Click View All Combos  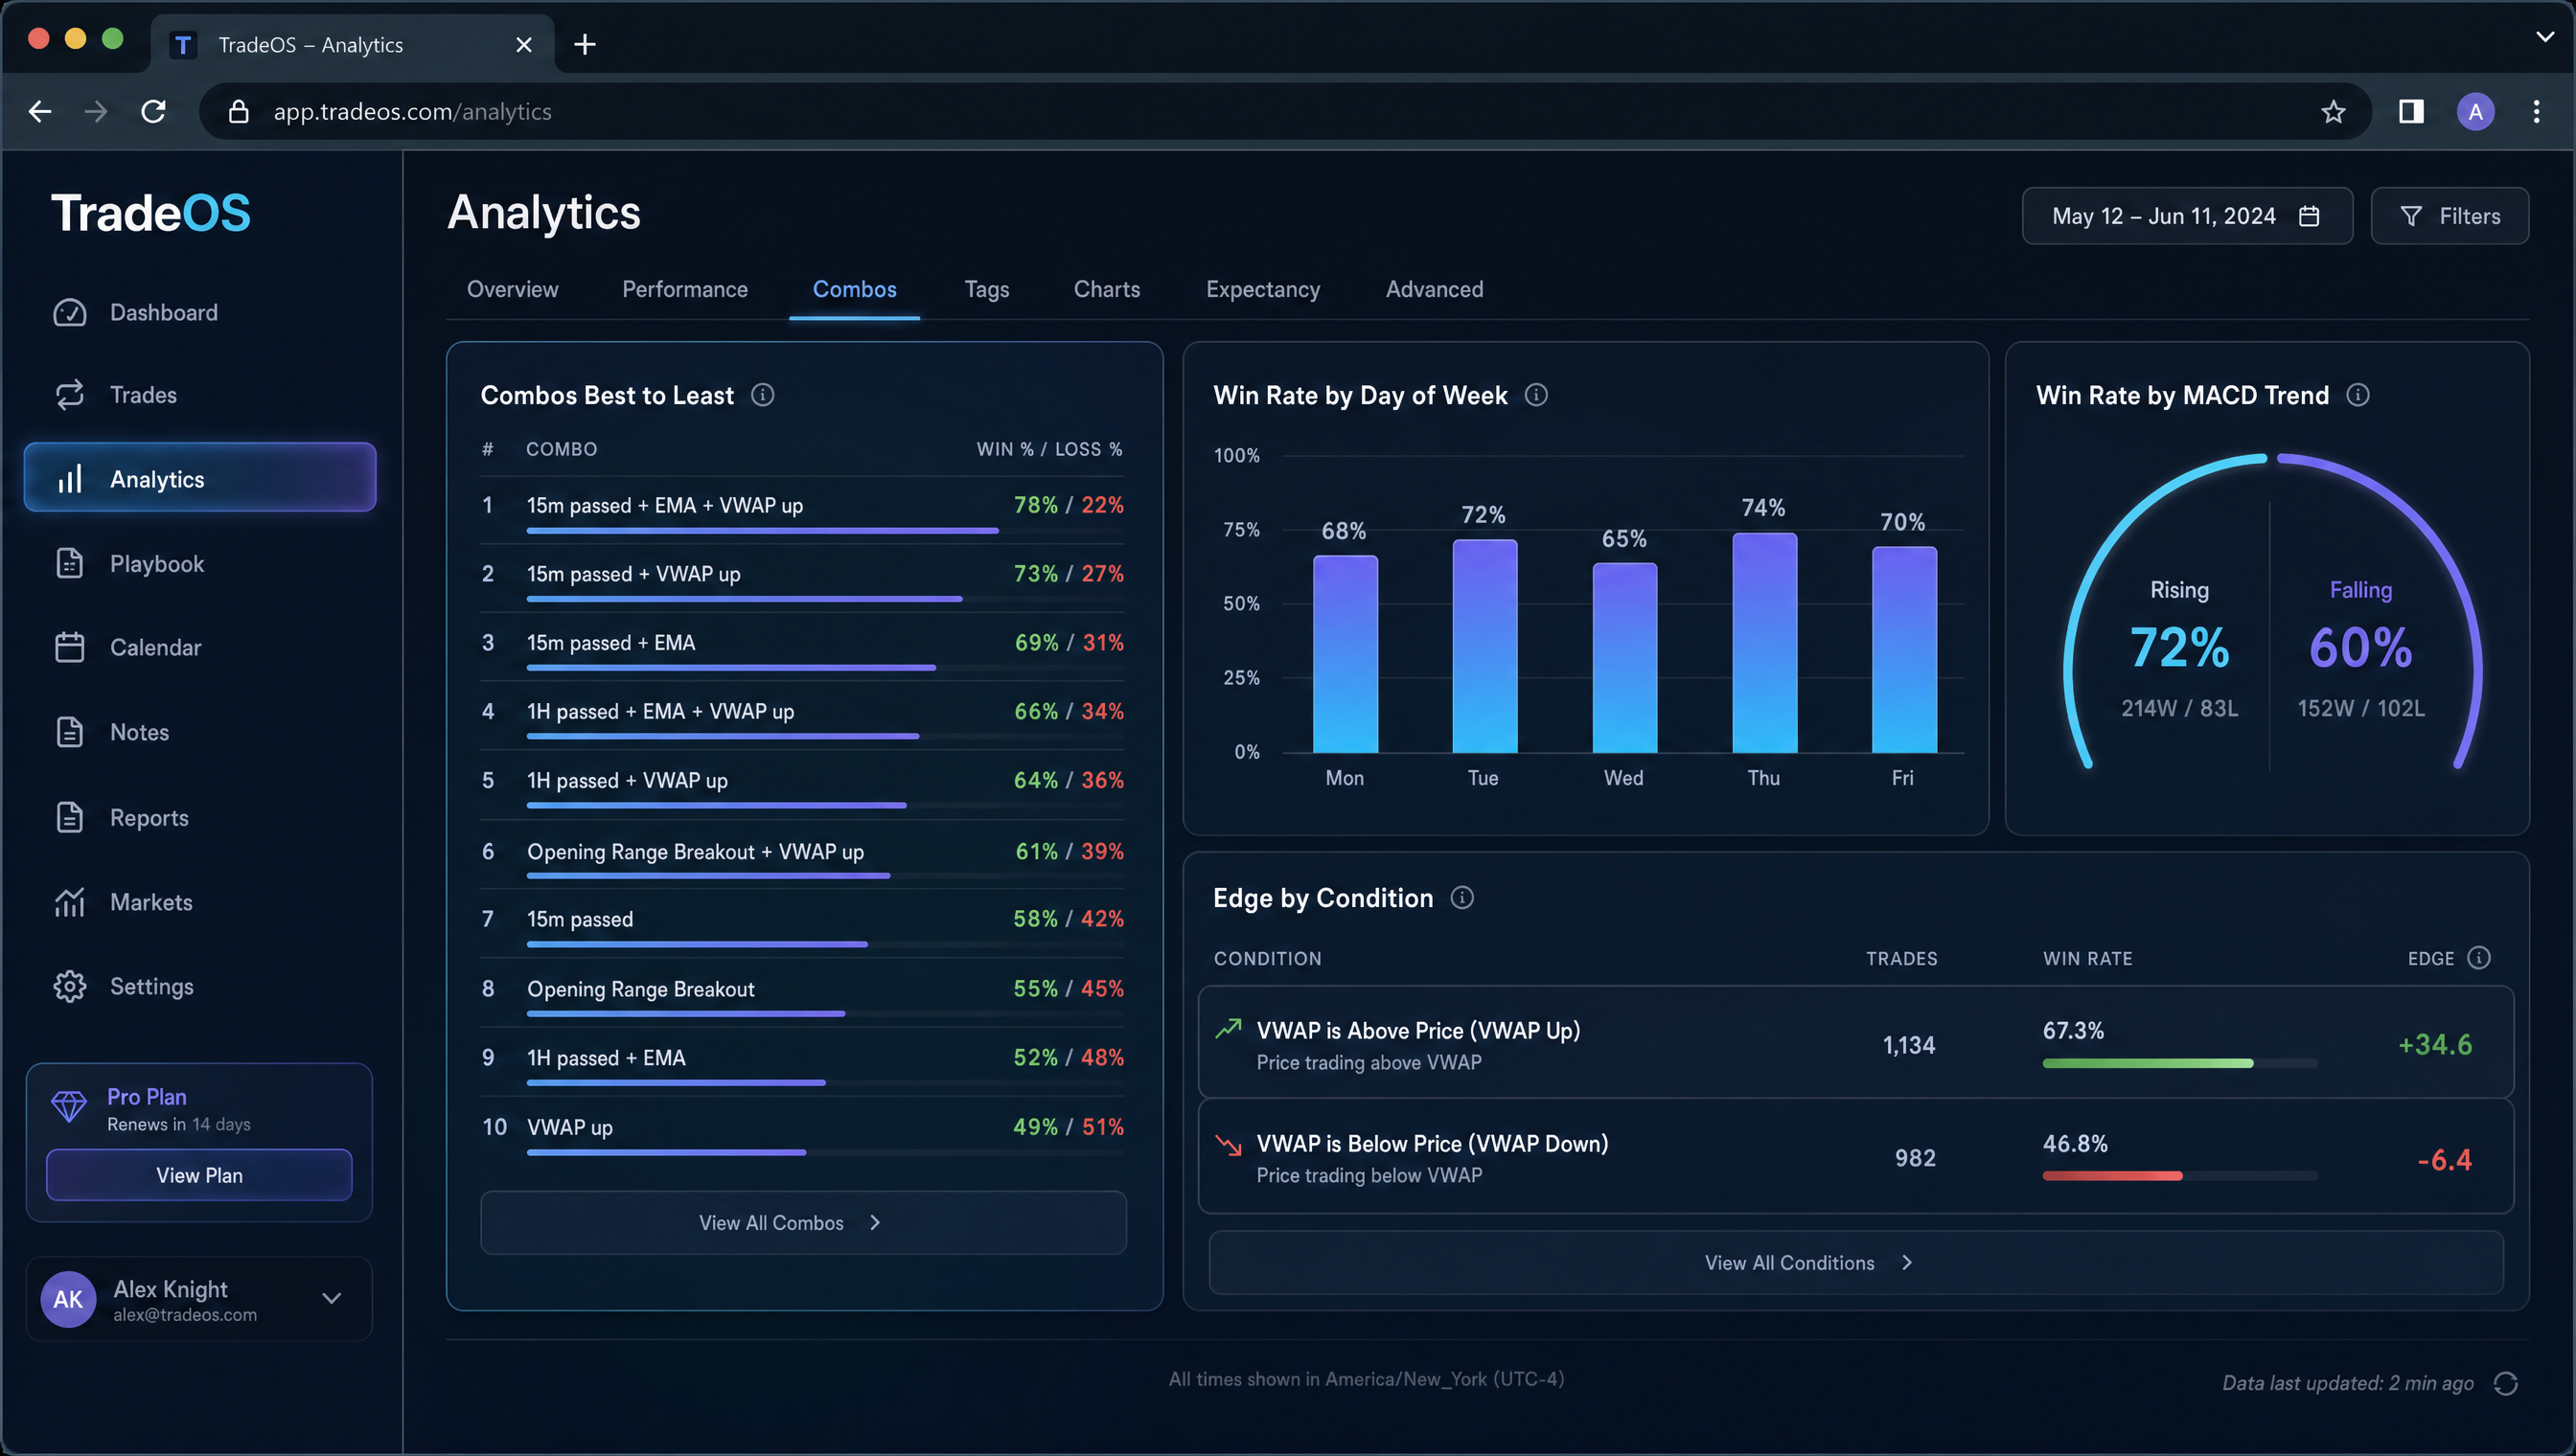[803, 1222]
